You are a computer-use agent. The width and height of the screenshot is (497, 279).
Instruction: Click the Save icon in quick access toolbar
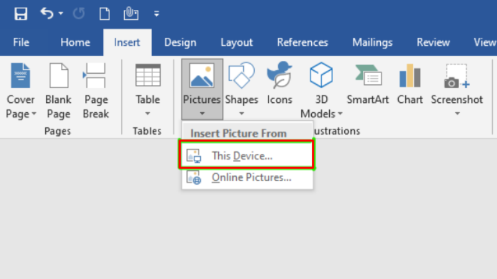tap(21, 14)
